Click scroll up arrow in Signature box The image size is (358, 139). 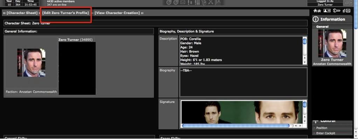[304, 117]
